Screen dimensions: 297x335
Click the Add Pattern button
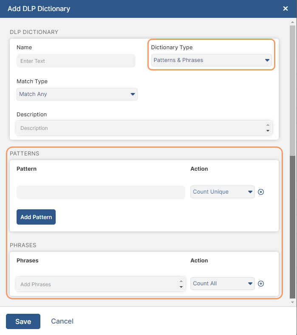pyautogui.click(x=36, y=217)
